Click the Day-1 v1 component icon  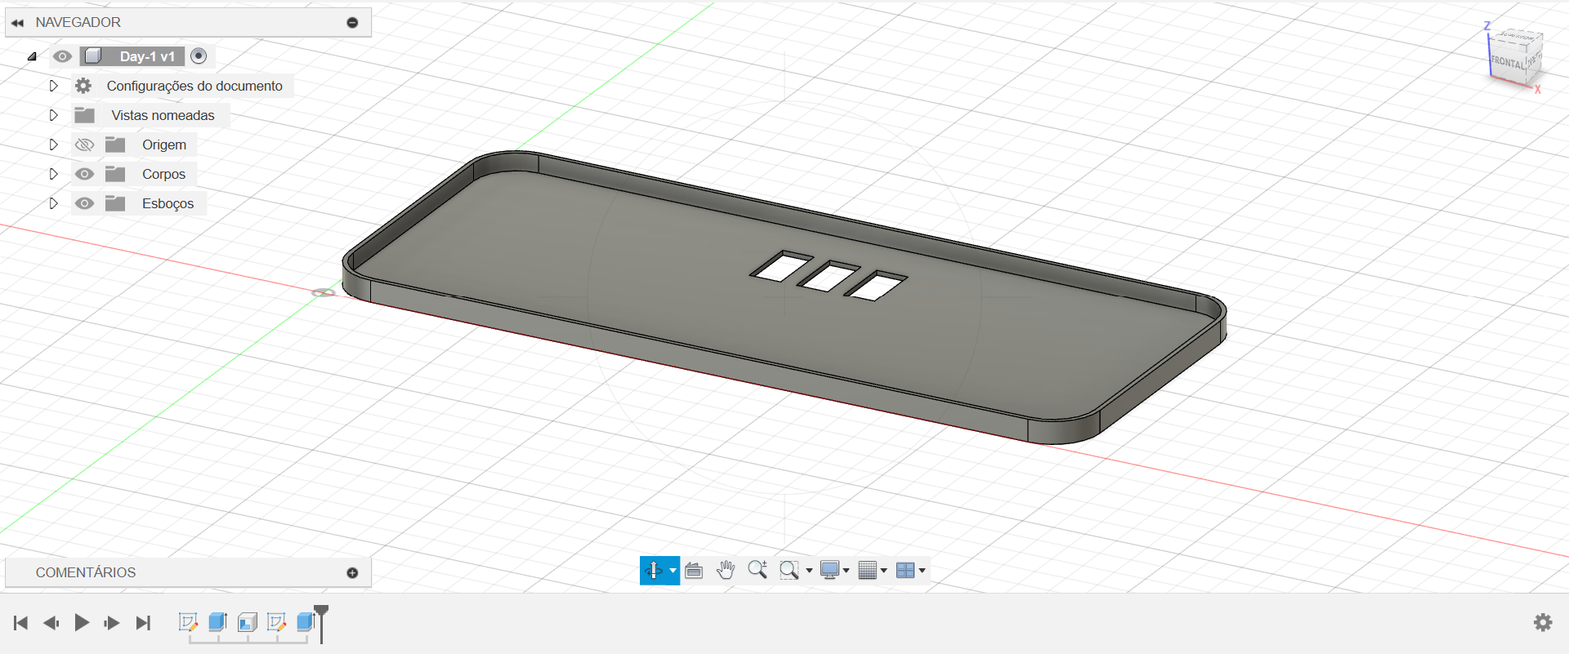click(93, 56)
